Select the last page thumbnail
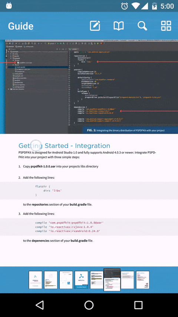178x317 pixels. [x=143, y=280]
